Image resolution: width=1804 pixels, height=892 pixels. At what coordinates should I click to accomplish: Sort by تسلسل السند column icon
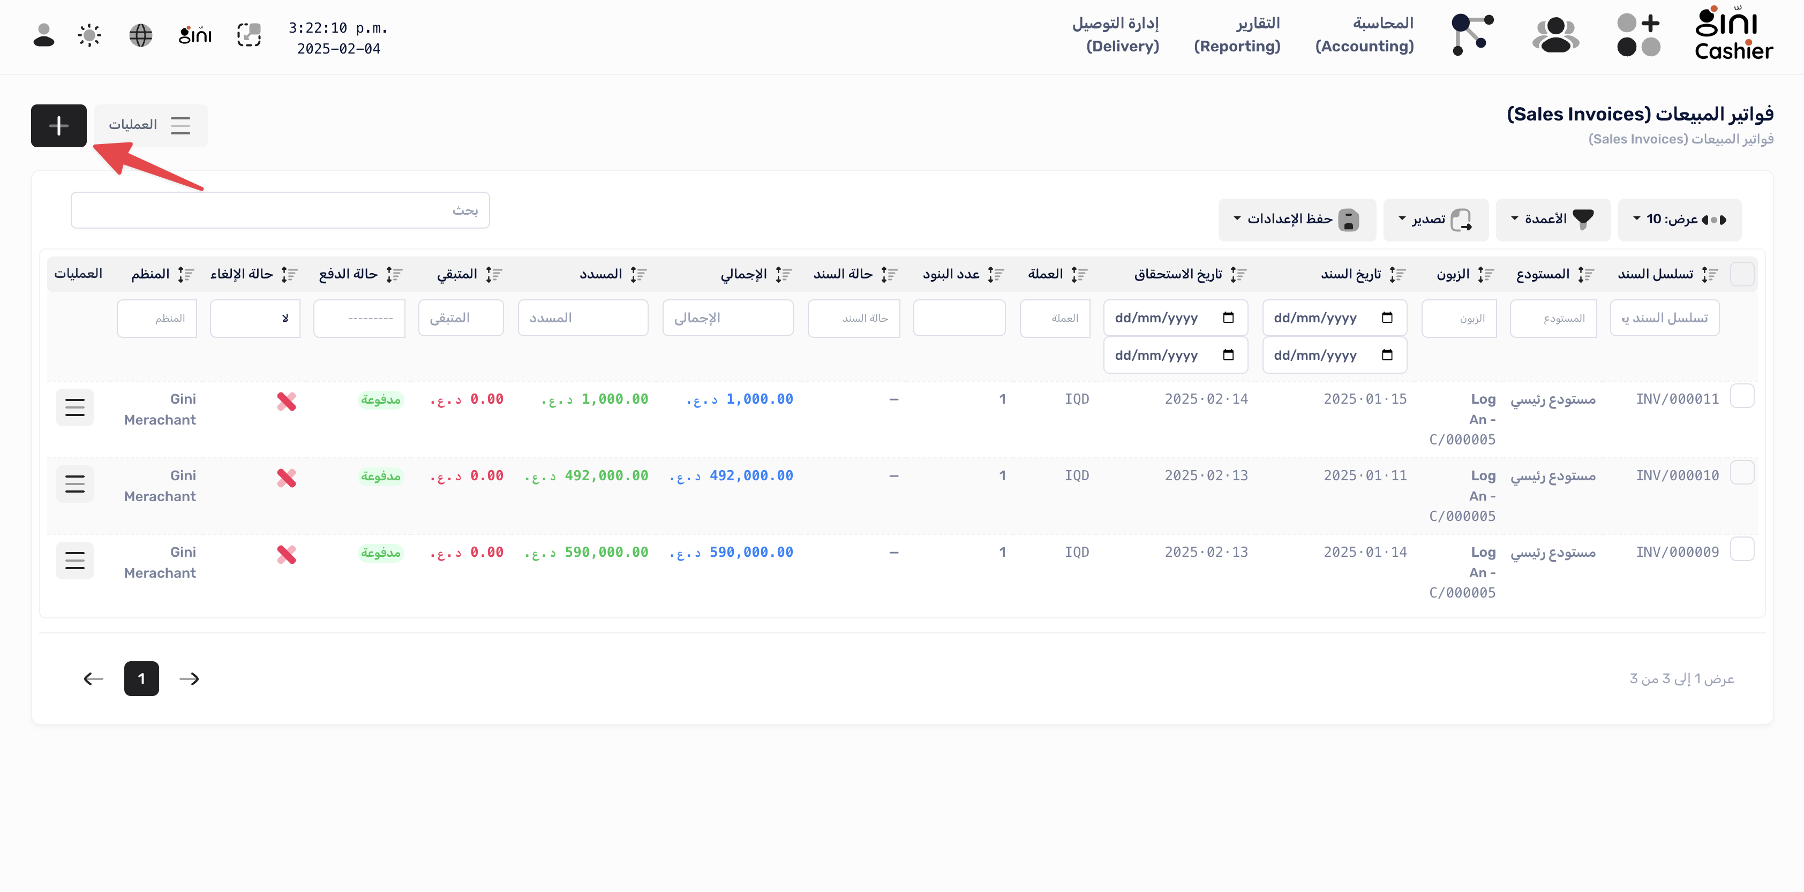coord(1709,275)
